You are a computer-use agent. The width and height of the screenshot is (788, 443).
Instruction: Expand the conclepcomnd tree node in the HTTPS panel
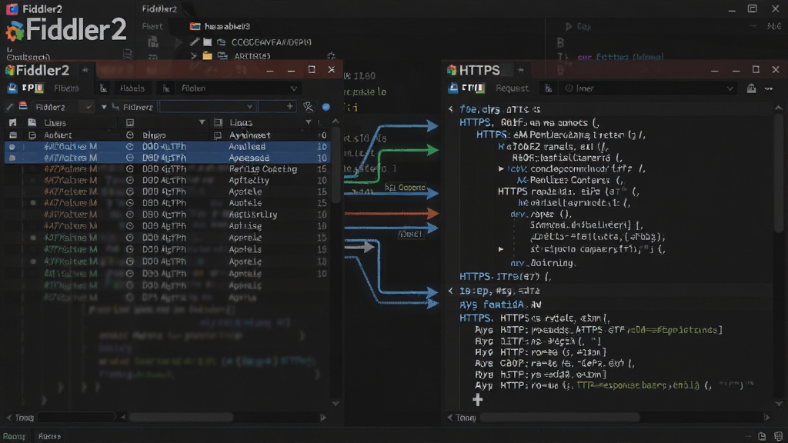point(501,168)
